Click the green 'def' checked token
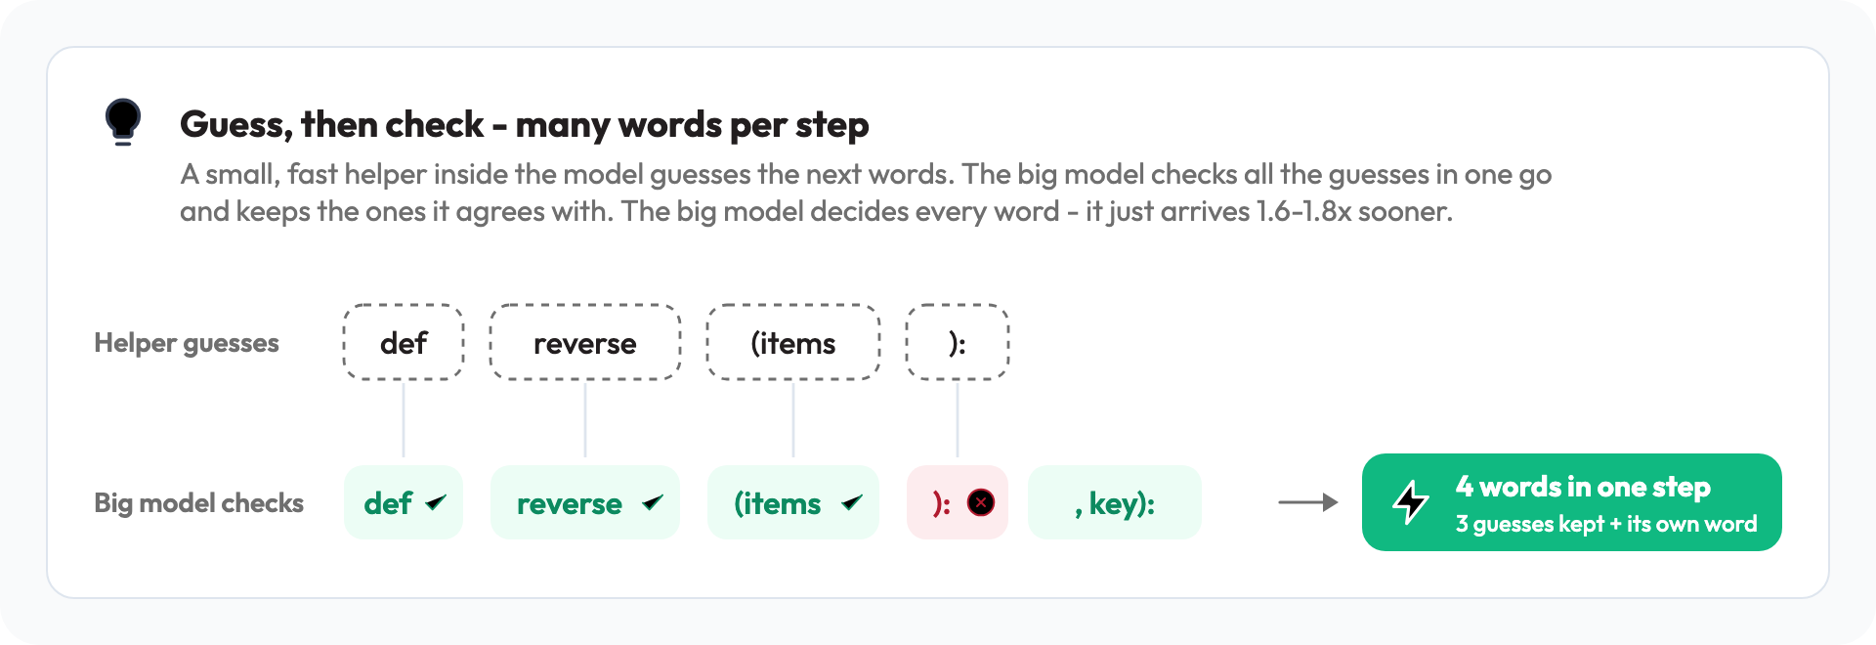Viewport: 1876px width, 645px height. 404,502
